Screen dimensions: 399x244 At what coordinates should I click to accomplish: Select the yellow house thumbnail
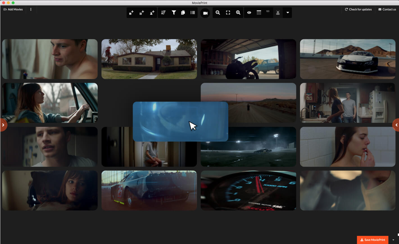149,59
